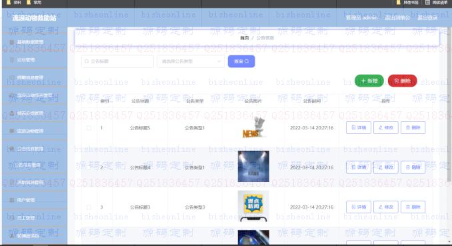
Task: Click the trash icon on the red 删除 button
Action: point(397,81)
